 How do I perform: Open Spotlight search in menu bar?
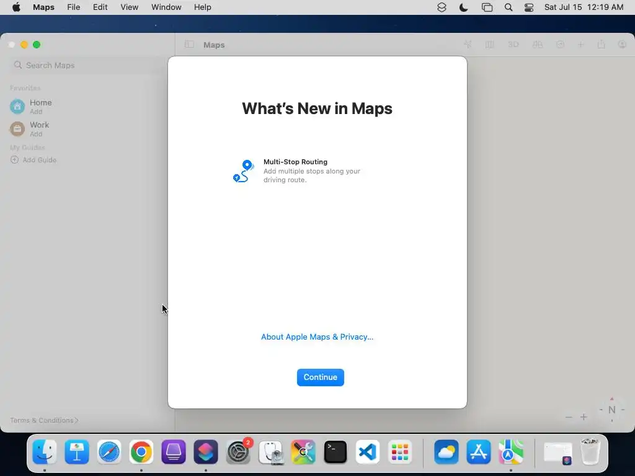click(508, 7)
